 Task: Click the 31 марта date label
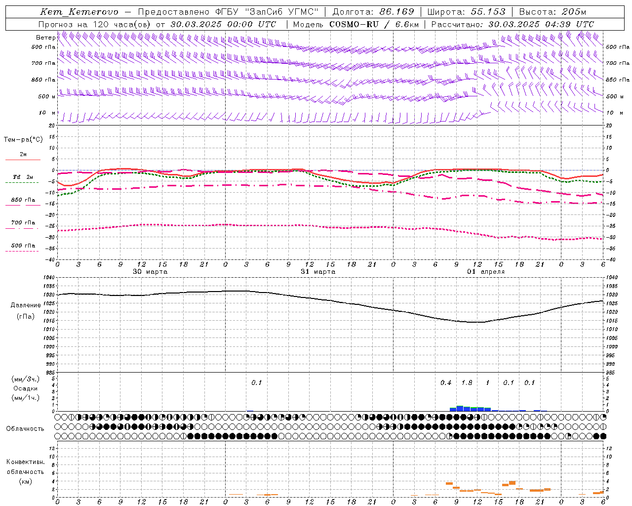pyautogui.click(x=318, y=272)
